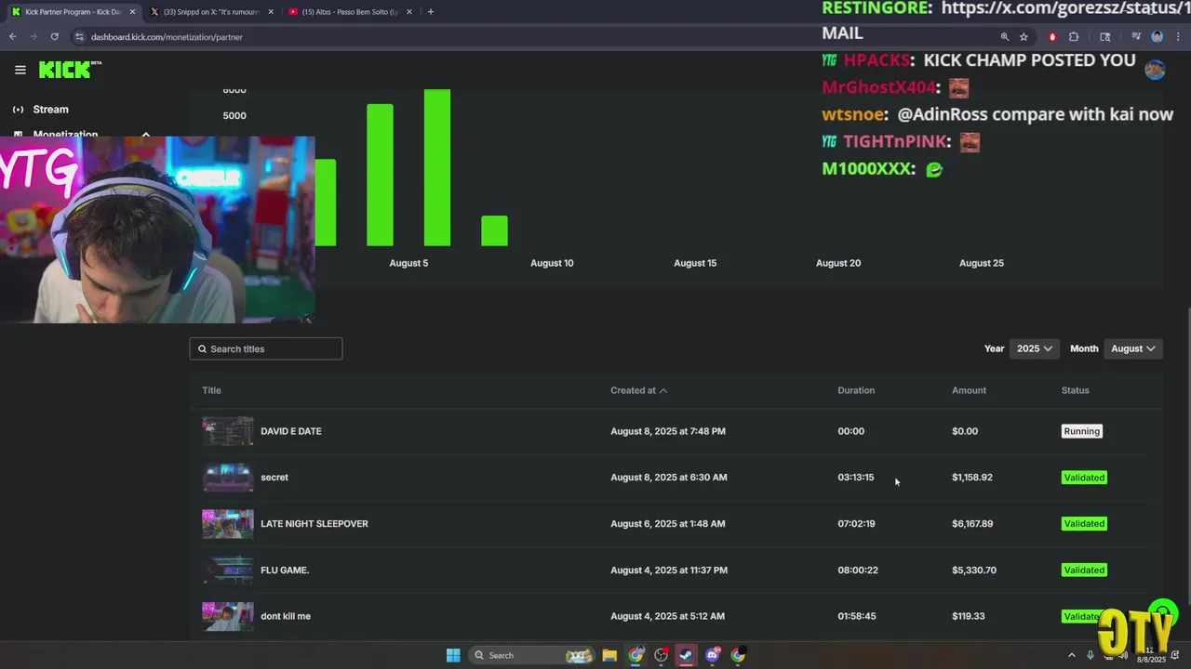The image size is (1191, 669).
Task: Click the Status column header
Action: (1075, 390)
